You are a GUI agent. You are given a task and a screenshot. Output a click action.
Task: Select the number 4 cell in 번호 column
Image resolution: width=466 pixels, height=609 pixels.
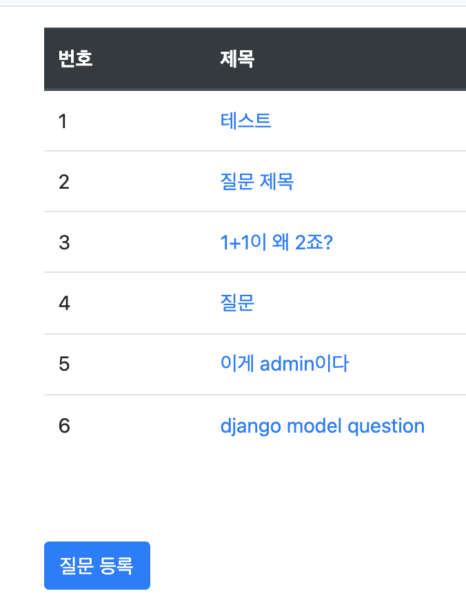click(64, 303)
